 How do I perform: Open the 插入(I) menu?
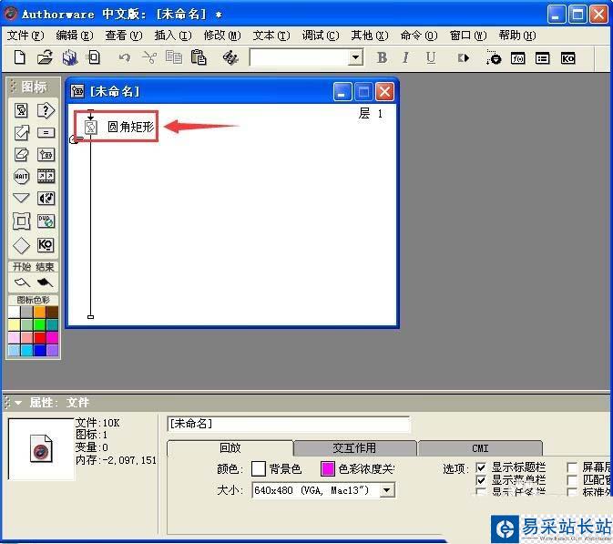(173, 36)
